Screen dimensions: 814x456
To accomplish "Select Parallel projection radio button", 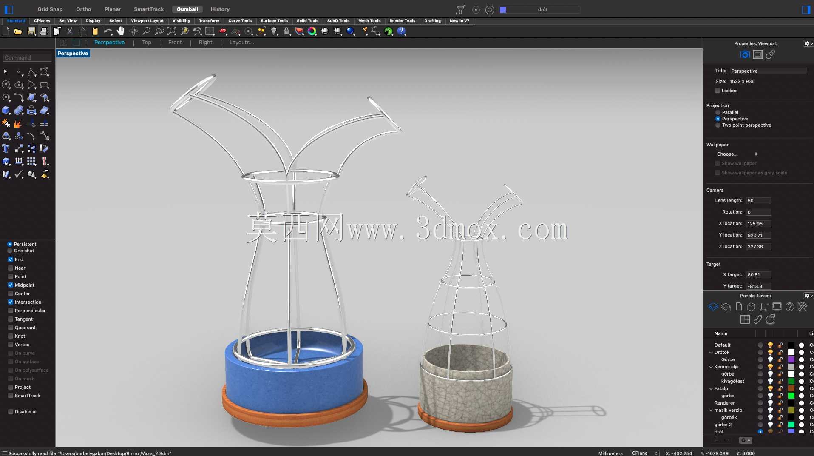I will [x=718, y=112].
